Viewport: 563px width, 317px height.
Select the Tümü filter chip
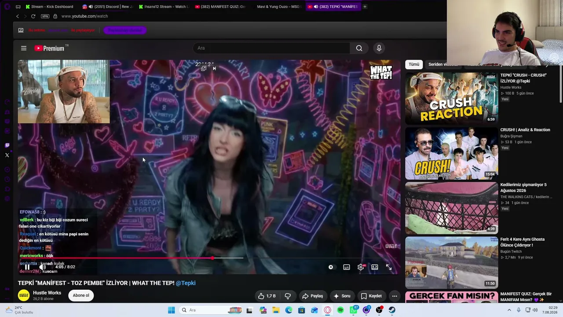point(414,64)
